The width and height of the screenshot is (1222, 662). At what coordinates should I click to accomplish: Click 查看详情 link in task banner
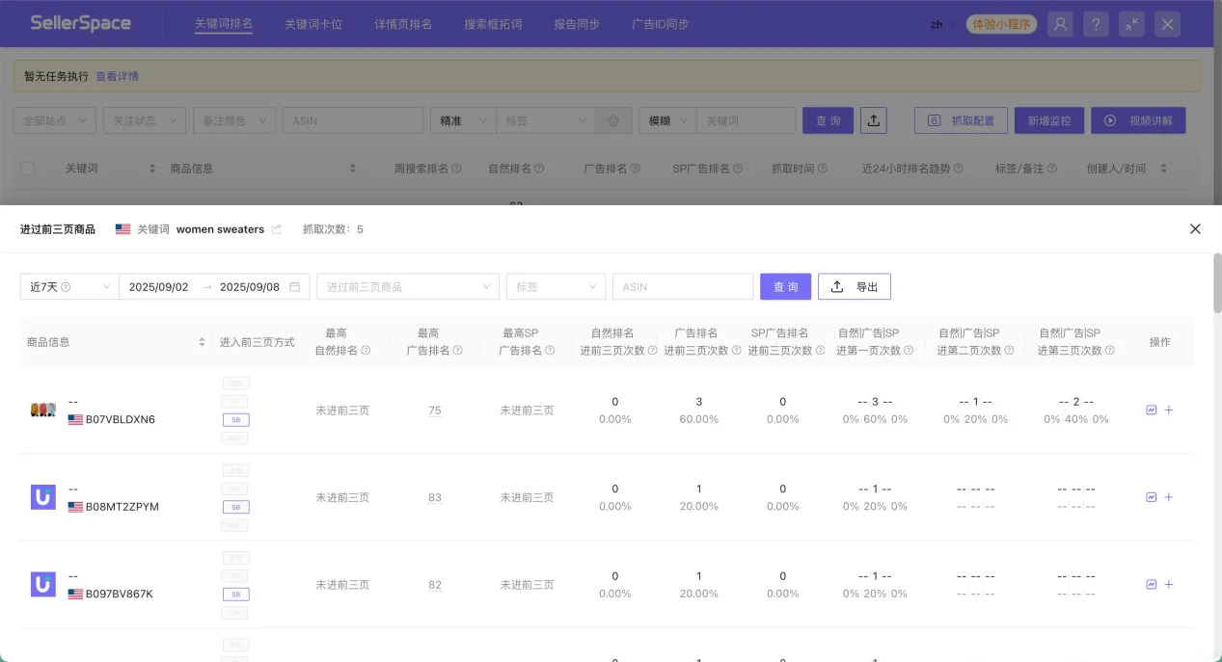[x=117, y=76]
